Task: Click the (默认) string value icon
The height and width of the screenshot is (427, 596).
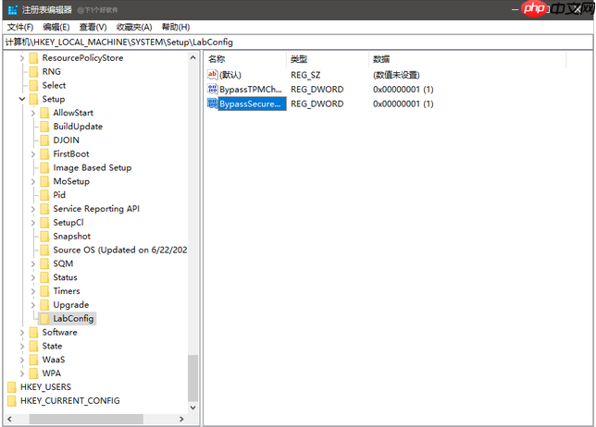Action: tap(212, 75)
